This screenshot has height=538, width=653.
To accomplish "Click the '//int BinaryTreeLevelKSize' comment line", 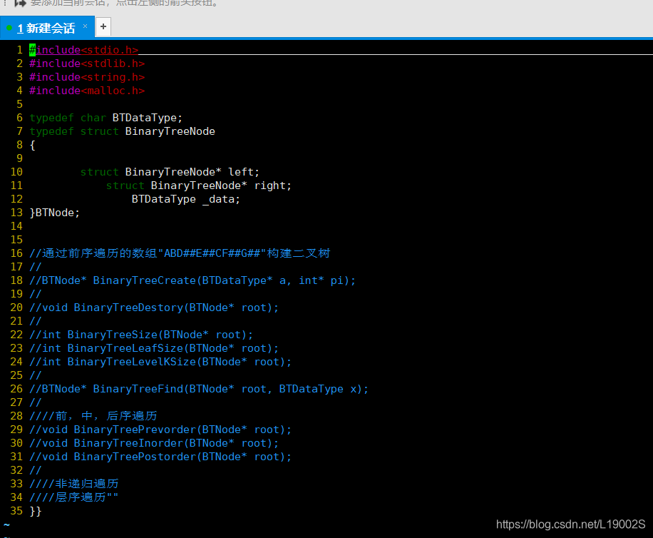I will tap(160, 362).
